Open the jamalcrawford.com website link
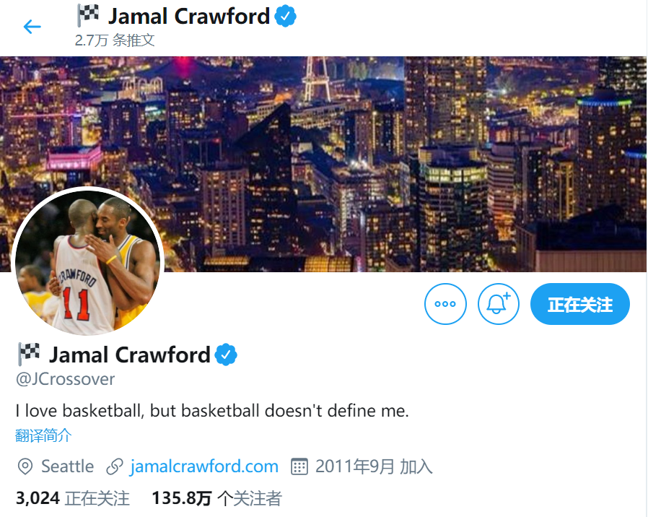648x517 pixels. (203, 466)
